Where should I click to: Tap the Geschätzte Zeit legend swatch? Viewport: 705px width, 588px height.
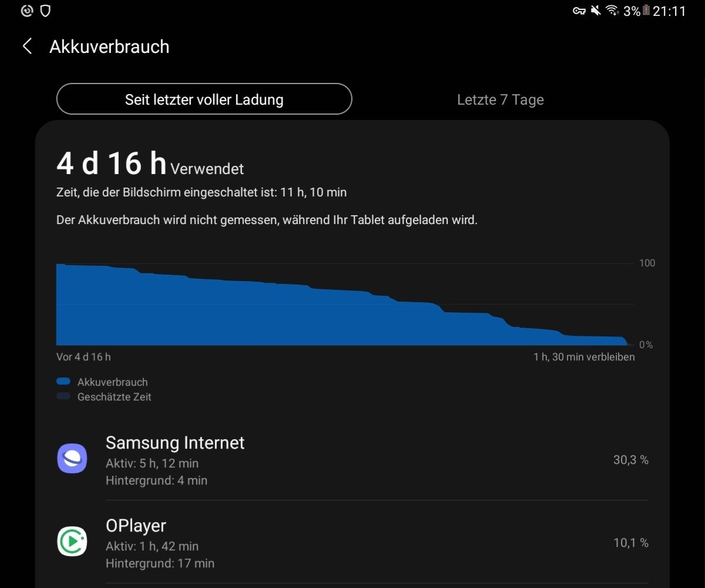(x=63, y=397)
